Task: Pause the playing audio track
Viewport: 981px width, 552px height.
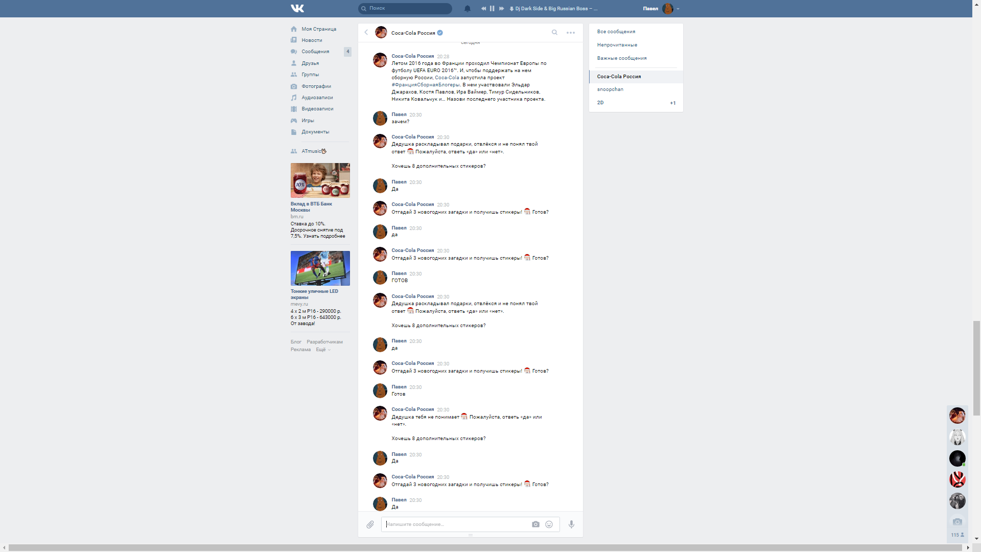Action: (x=492, y=8)
